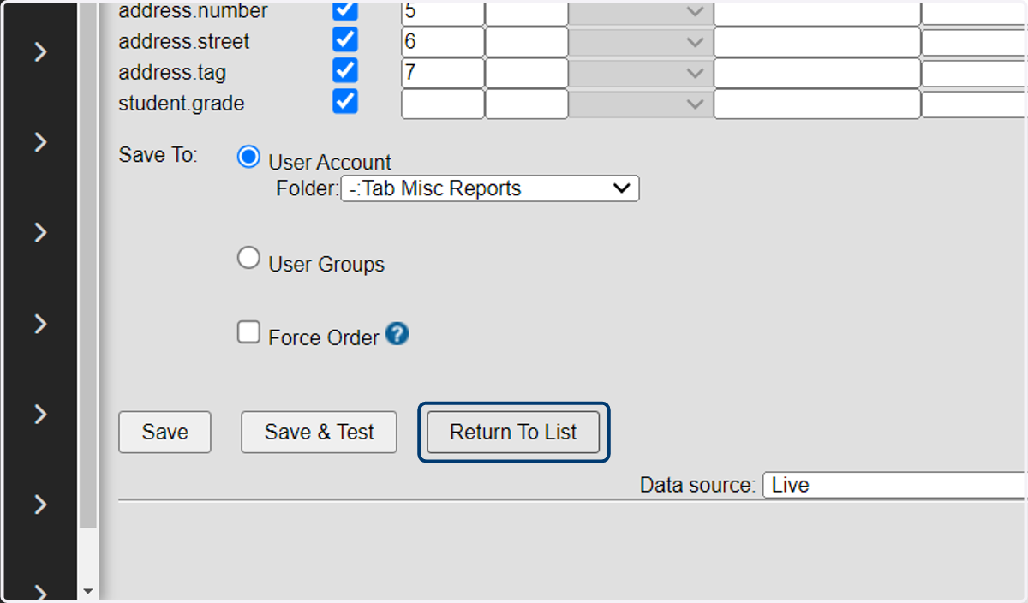Click the Save To: label

158,155
